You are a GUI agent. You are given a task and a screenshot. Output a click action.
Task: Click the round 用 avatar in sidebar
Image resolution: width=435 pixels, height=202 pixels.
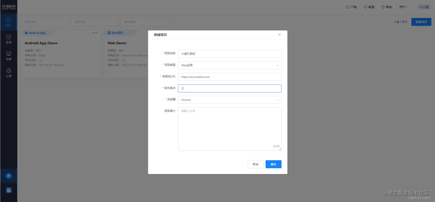[x=9, y=176]
